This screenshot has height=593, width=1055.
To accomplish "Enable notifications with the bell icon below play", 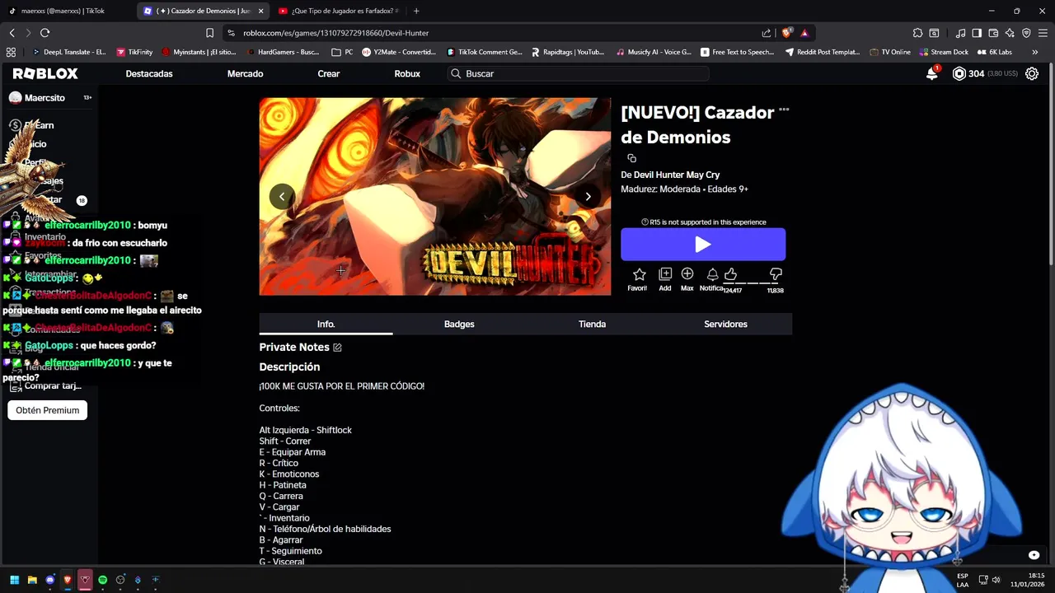I will (x=712, y=274).
